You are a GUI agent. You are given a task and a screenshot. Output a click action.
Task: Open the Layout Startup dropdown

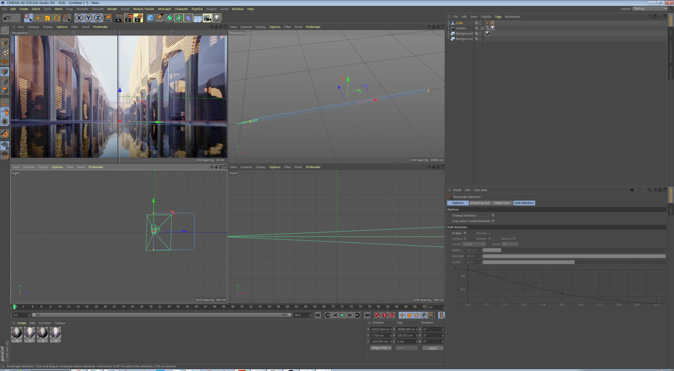click(650, 9)
